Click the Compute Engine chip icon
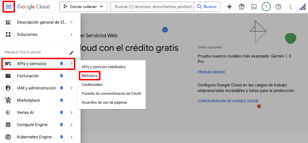This screenshot has height=143, width=308. coord(8,125)
